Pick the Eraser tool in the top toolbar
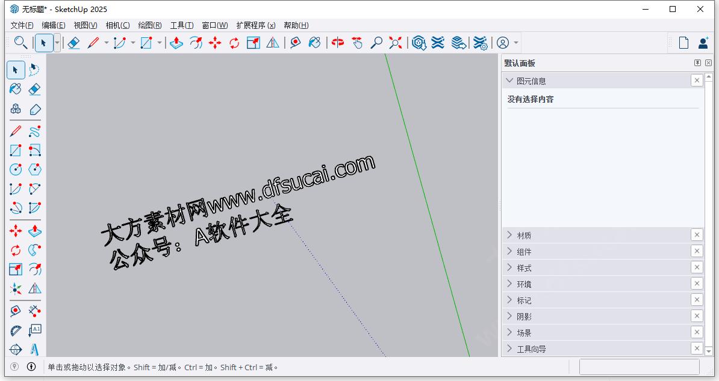 pyautogui.click(x=74, y=43)
